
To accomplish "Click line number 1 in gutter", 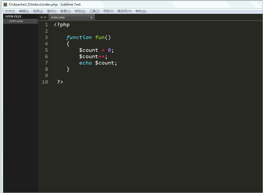I will click(x=46, y=25).
